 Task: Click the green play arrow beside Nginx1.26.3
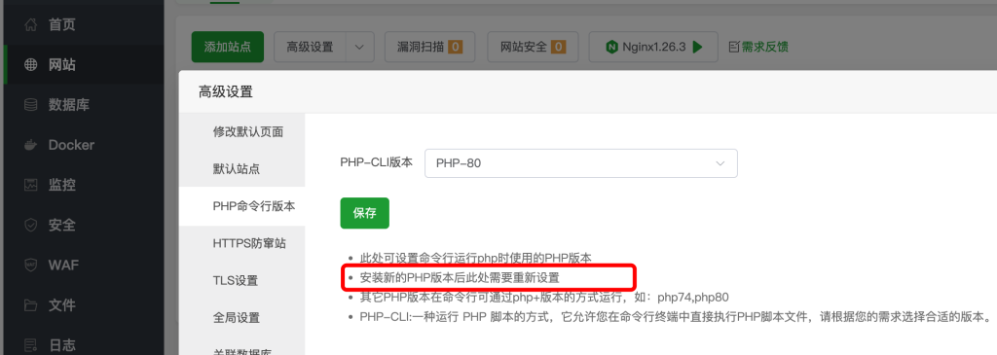pyautogui.click(x=697, y=47)
